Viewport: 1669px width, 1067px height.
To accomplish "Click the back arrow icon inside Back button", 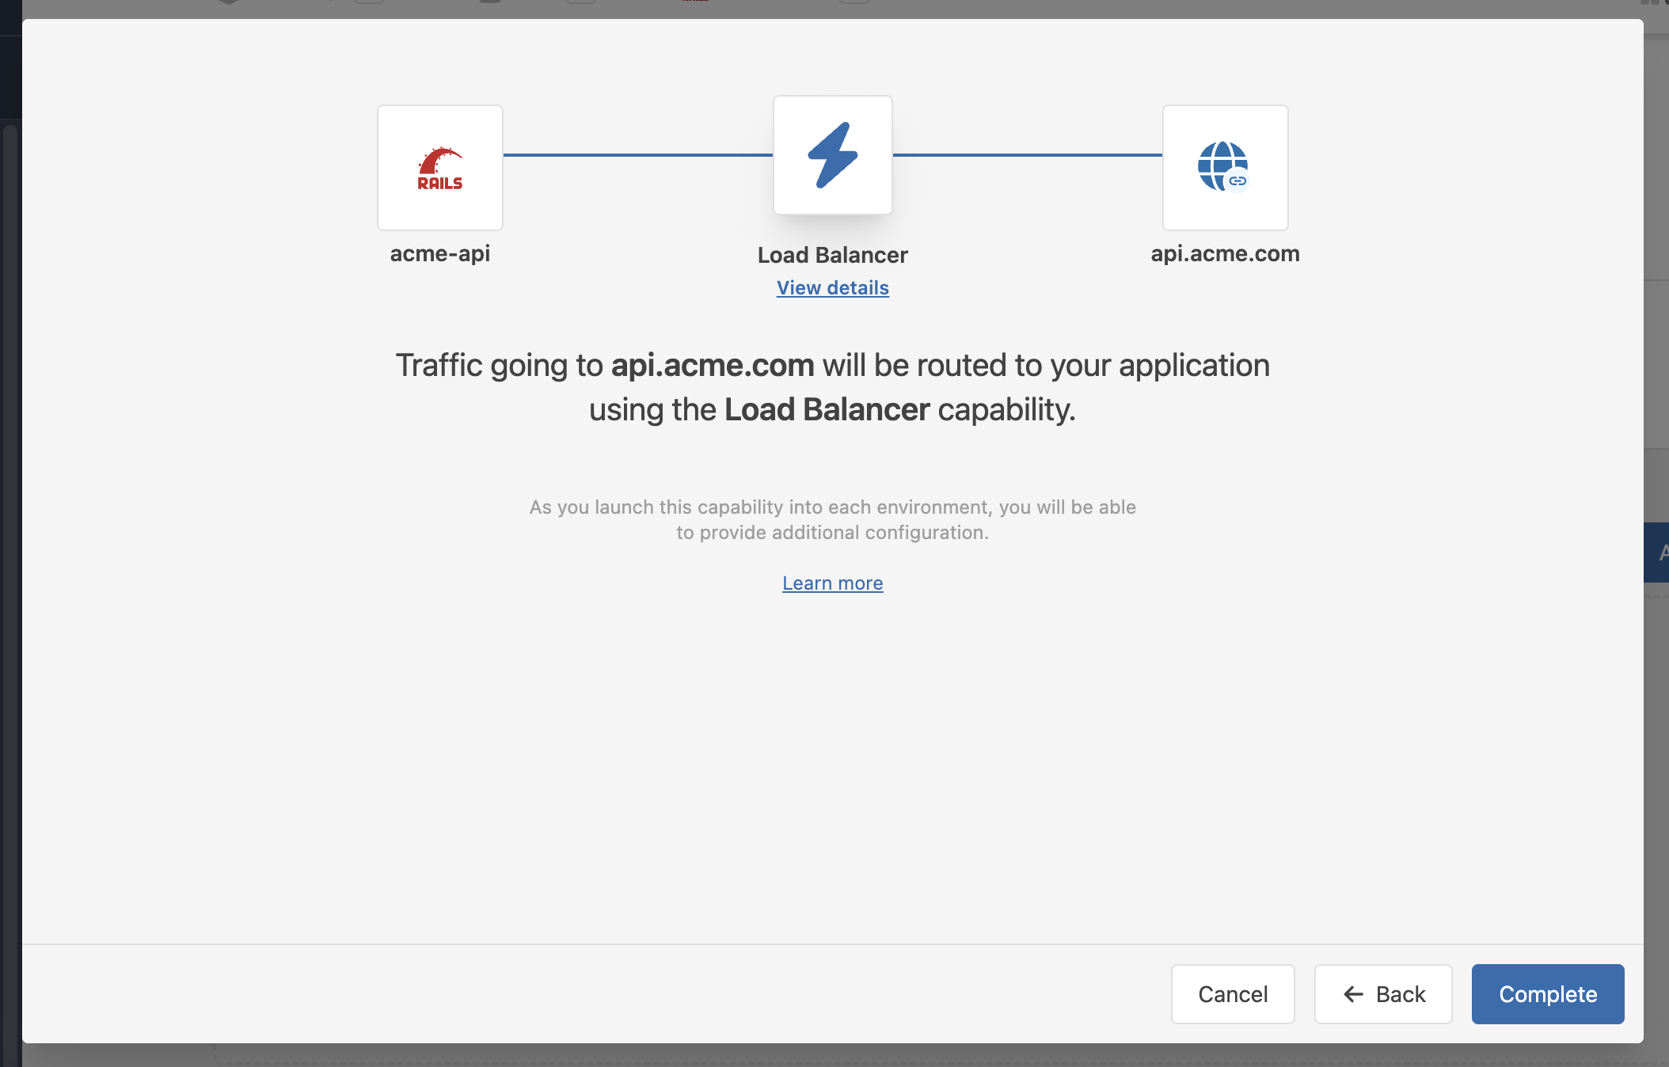I will tap(1352, 994).
